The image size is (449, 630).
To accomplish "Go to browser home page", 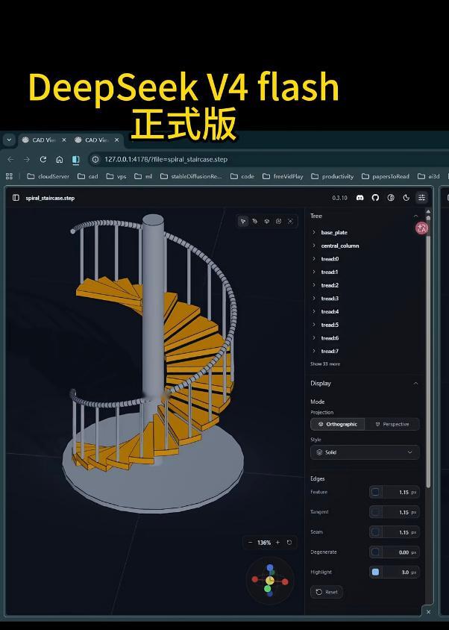I will pos(59,159).
